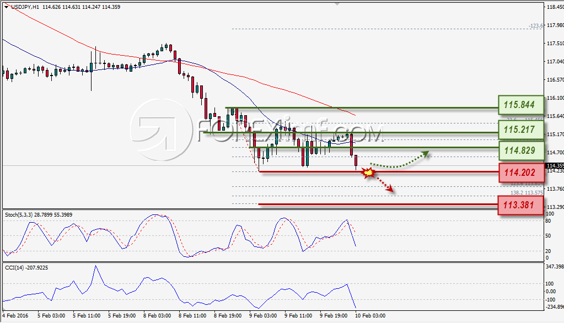Select the 114.202 red support label
This screenshot has width=564, height=323.
point(520,173)
